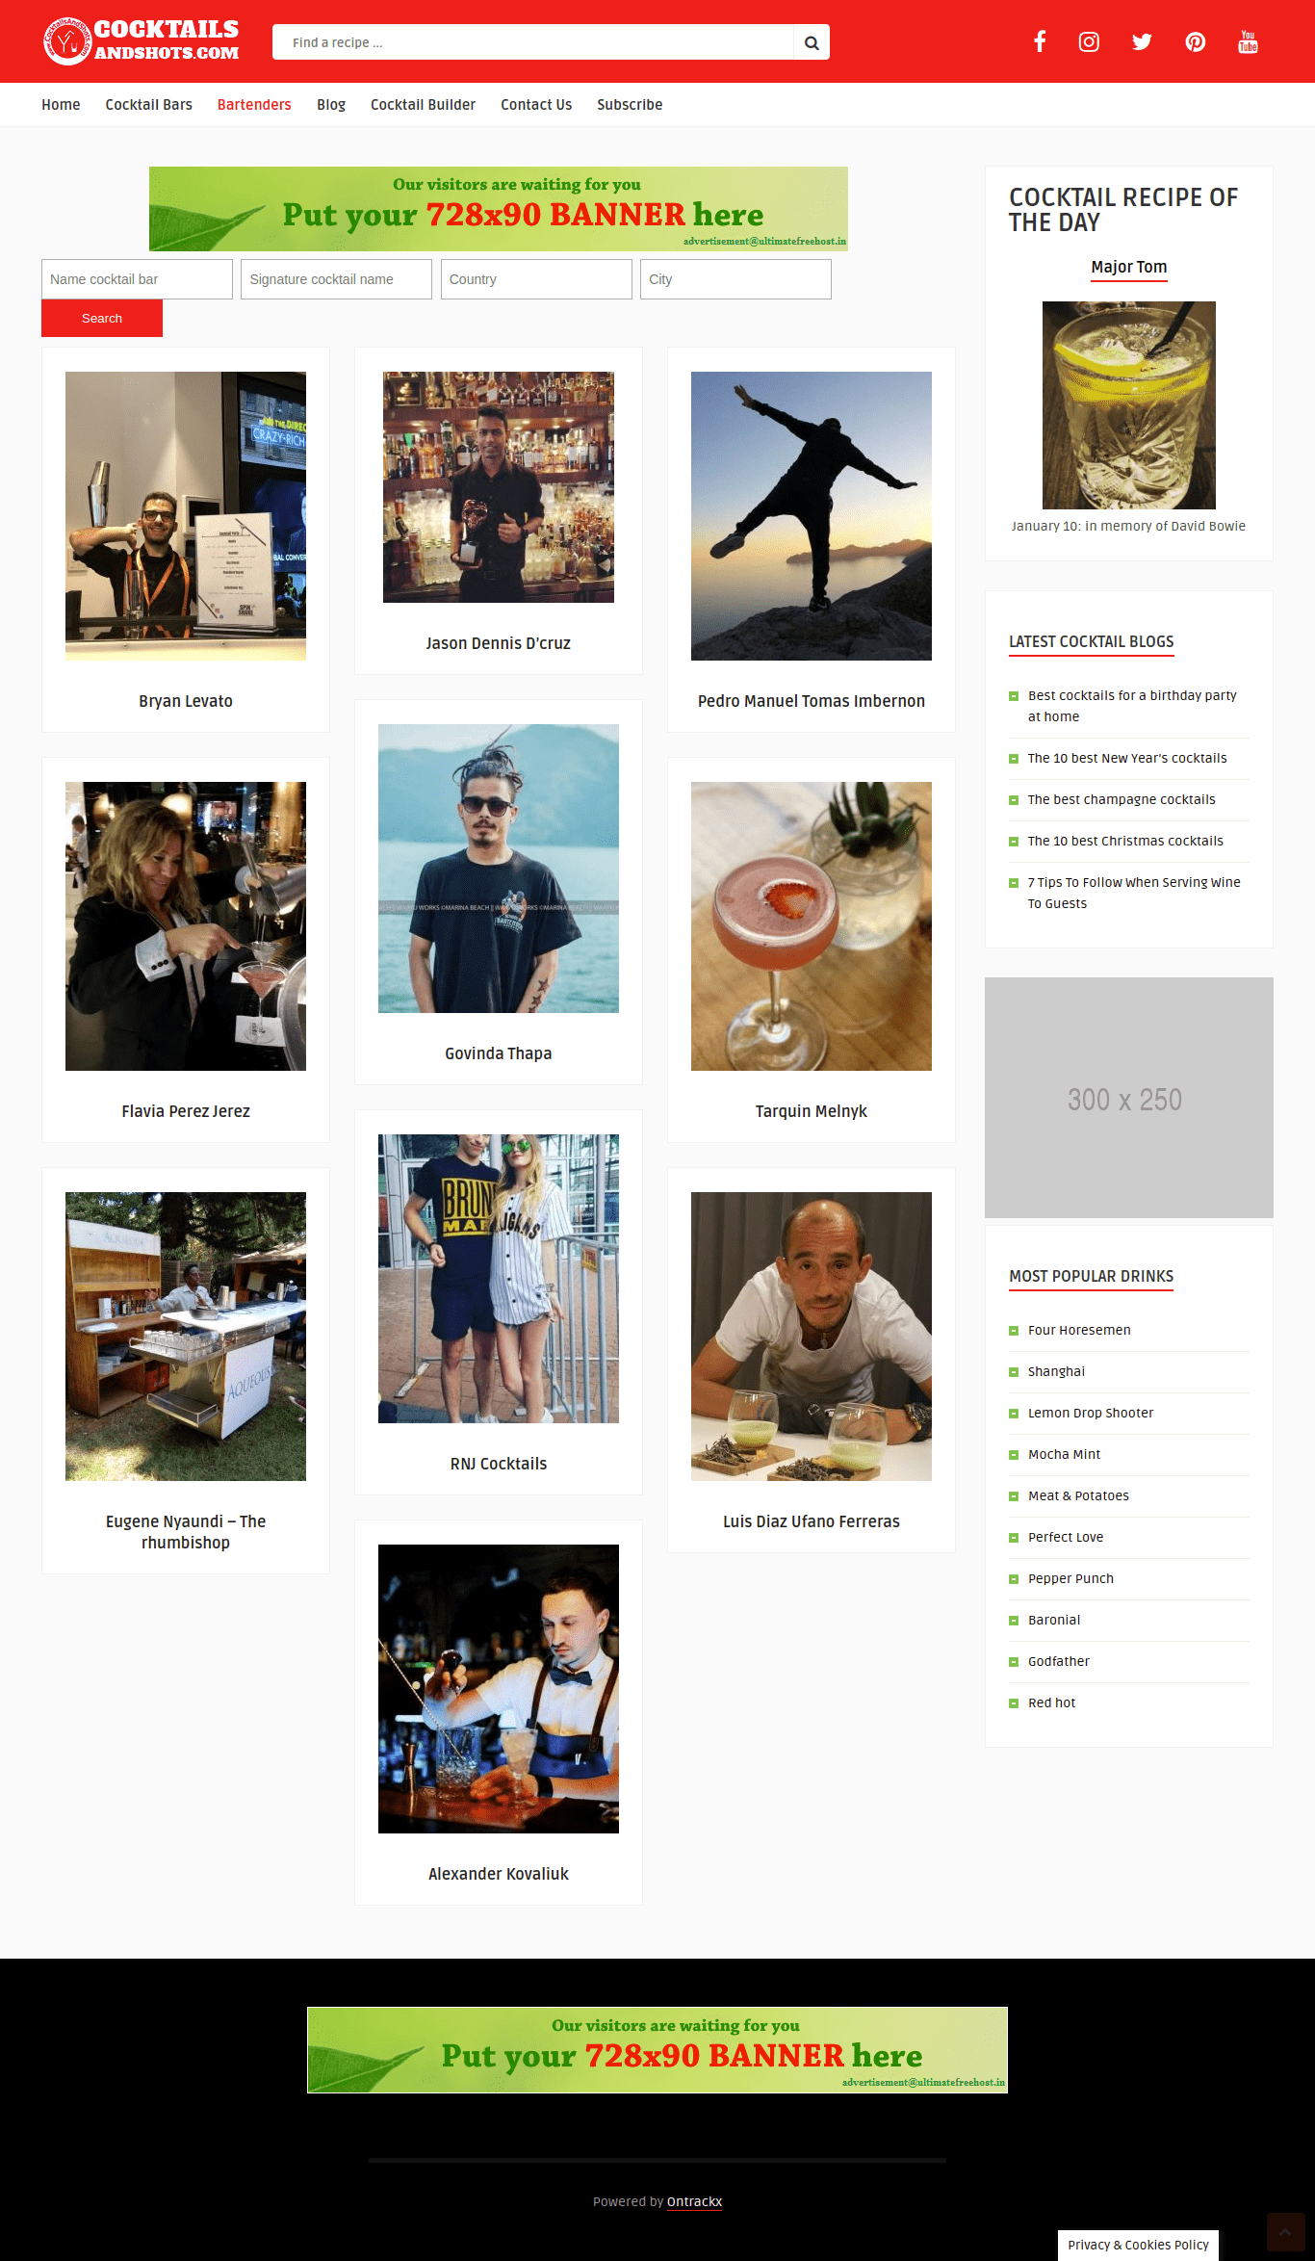This screenshot has width=1315, height=2261.
Task: Click the CocktailsAndShots.com logo
Action: click(x=141, y=41)
